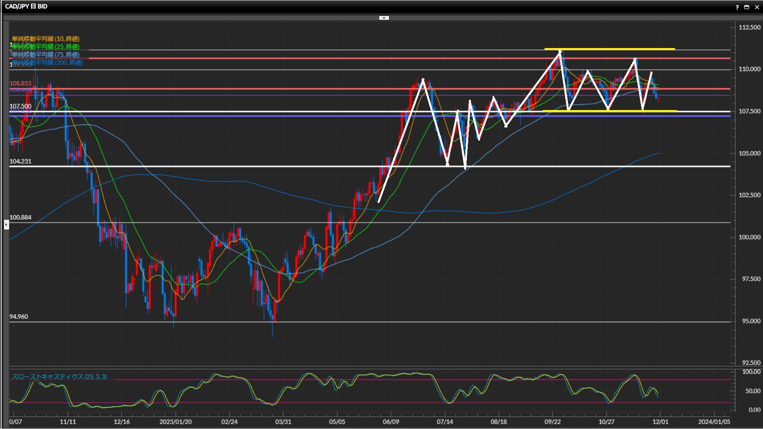Viewport: 763px width, 429px height.
Task: Click the 12/01 date on time axis
Action: coord(660,421)
